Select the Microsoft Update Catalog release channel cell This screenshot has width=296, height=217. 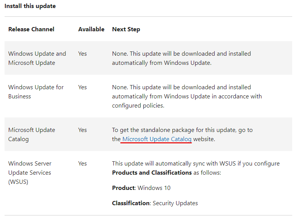tap(32, 135)
